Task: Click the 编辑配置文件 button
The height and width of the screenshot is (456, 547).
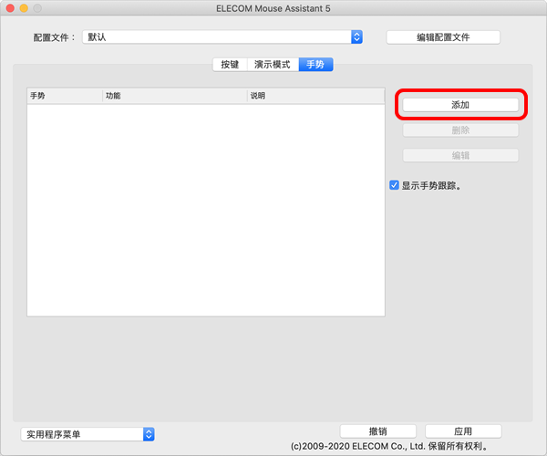Action: pos(443,37)
